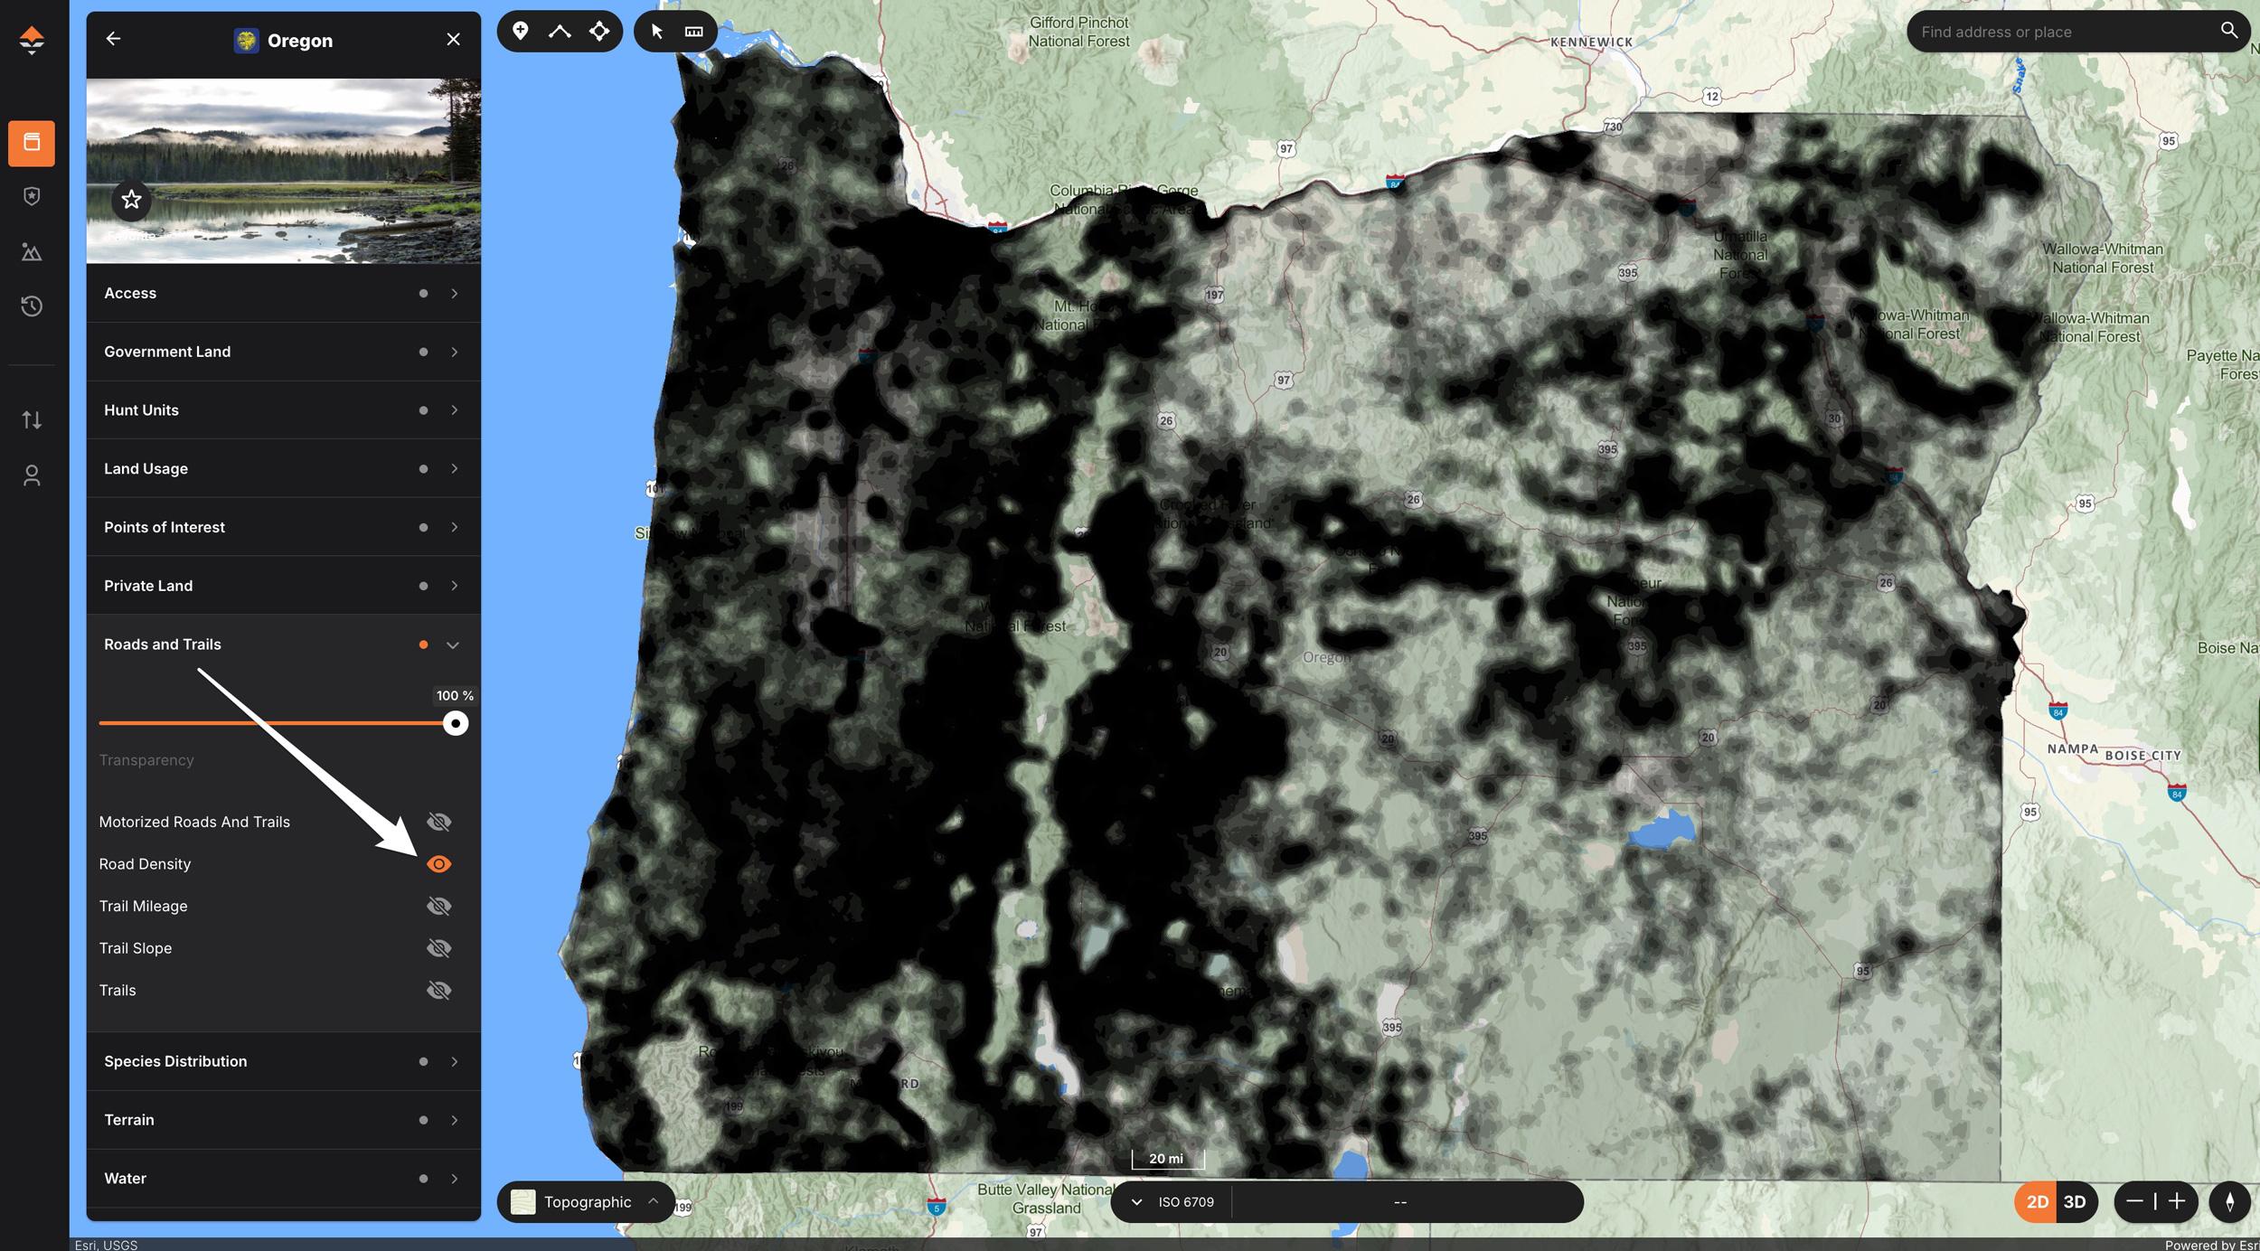Screen dimensions: 2260x1251
Task: Click the back arrow in the Oregon panel
Action: coord(113,39)
